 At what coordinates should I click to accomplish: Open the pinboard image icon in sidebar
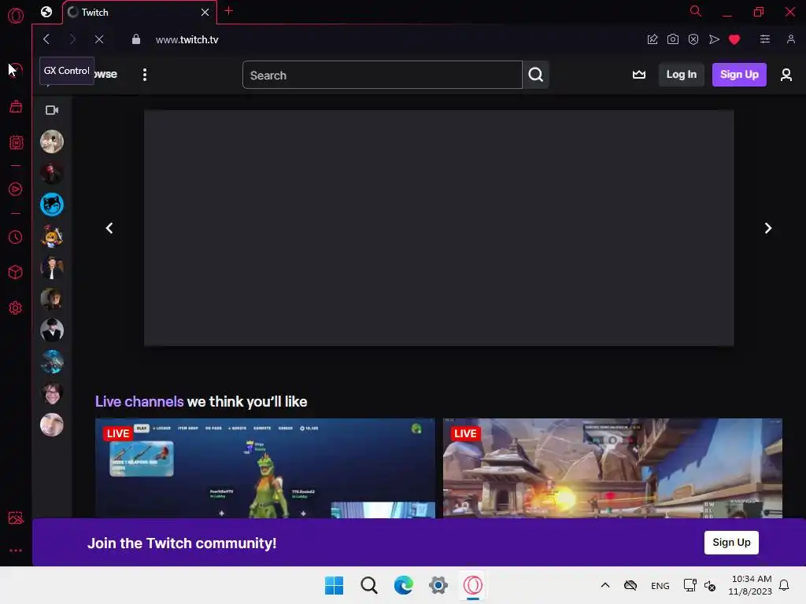tap(16, 517)
